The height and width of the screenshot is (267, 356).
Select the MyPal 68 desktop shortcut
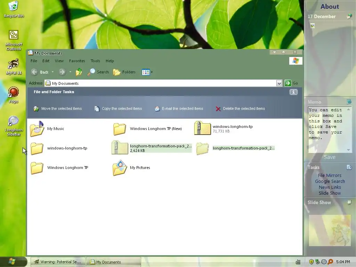14,66
